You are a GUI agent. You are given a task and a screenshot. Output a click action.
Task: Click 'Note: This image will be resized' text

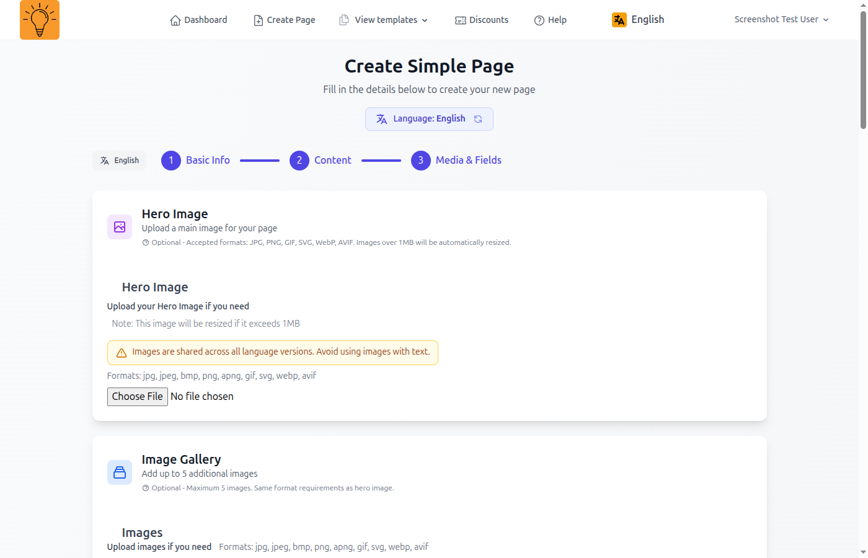206,324
